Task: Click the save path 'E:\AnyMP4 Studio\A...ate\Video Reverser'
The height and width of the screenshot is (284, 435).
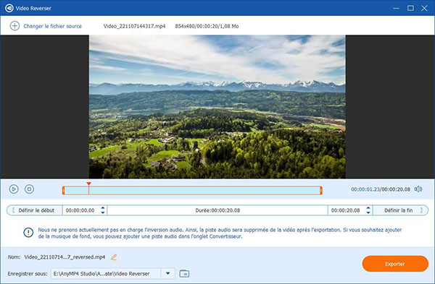Action: [x=101, y=273]
